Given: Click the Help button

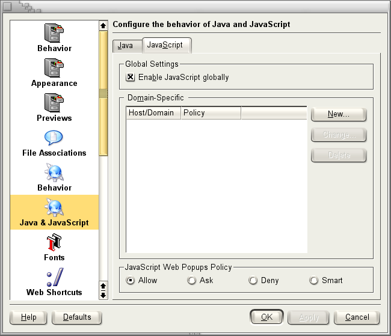Looking at the screenshot, I should [28, 317].
